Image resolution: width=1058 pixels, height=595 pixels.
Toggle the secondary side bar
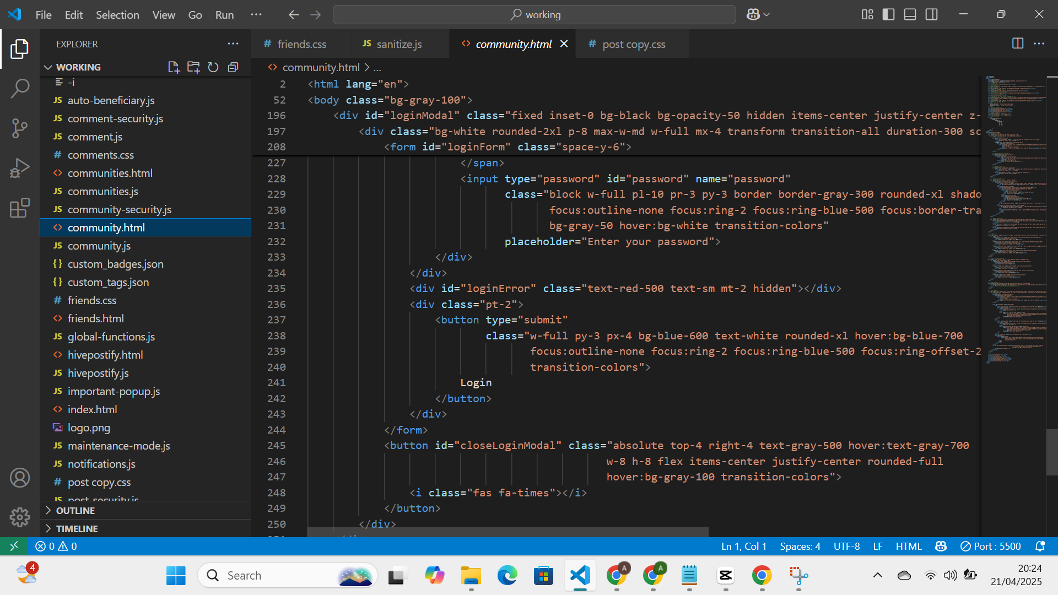[932, 15]
